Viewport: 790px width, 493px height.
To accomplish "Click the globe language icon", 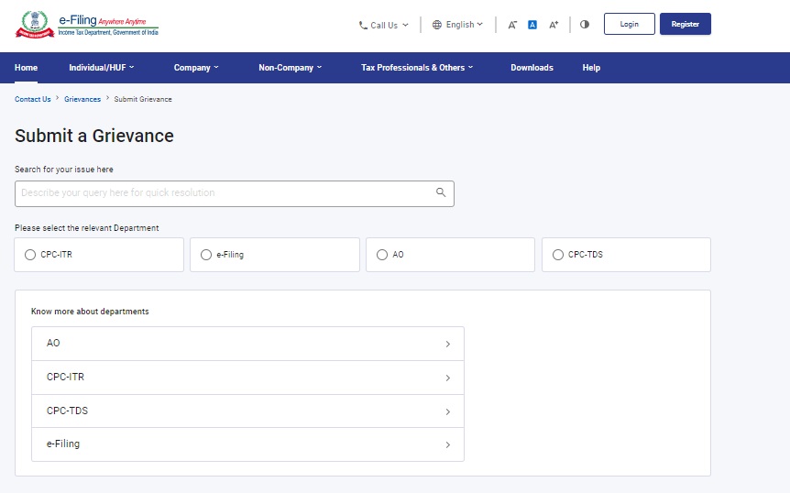I will tap(437, 25).
